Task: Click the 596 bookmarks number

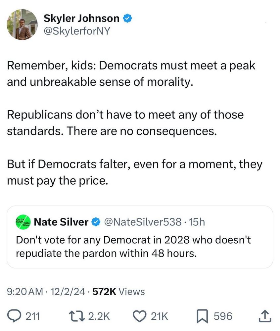Action: tap(222, 316)
